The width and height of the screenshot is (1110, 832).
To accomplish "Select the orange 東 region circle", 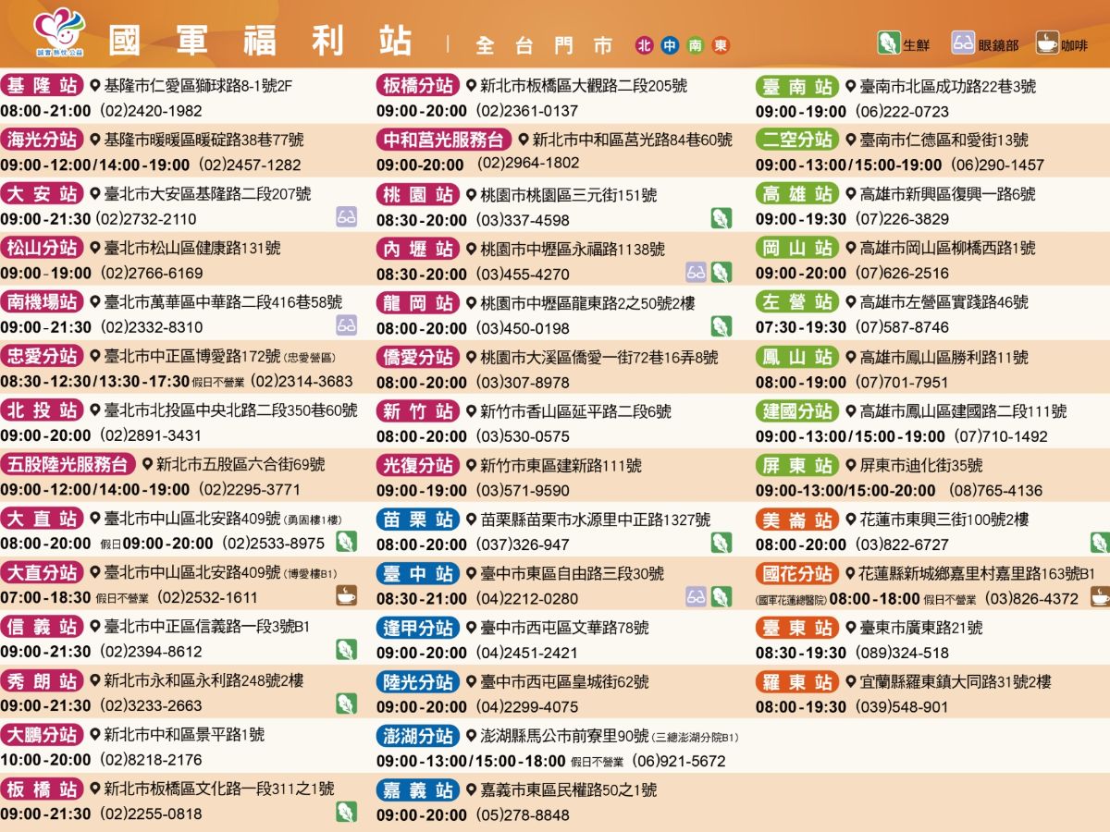I will 721,45.
